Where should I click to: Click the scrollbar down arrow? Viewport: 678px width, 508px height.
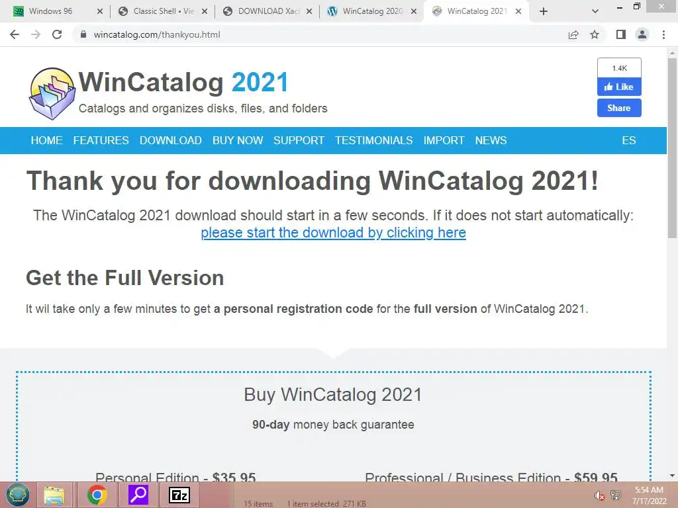[x=672, y=476]
